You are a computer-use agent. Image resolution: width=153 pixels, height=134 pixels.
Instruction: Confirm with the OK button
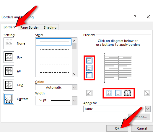click(117, 128)
